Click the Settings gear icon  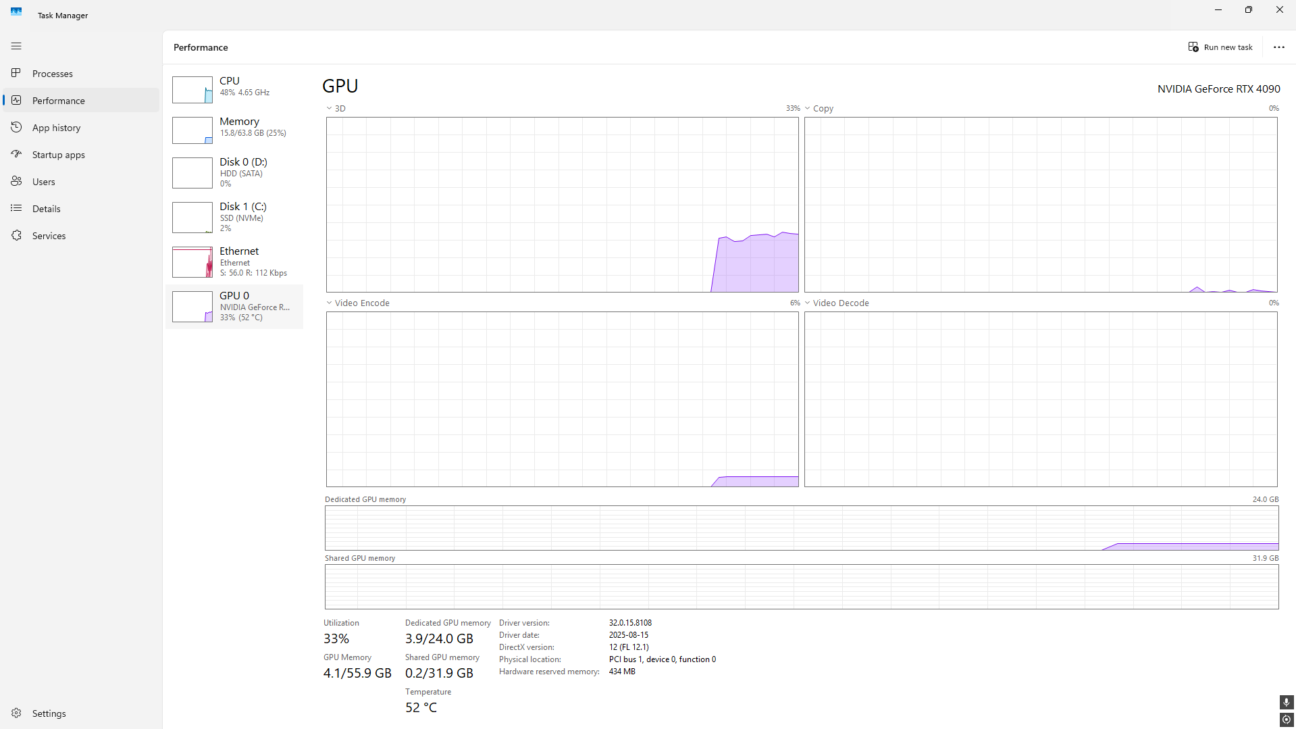point(16,713)
